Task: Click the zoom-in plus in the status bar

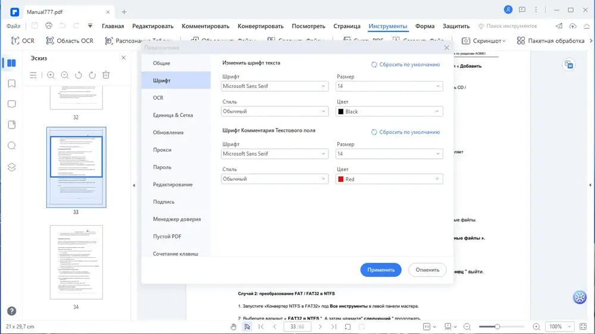Action: (536, 327)
